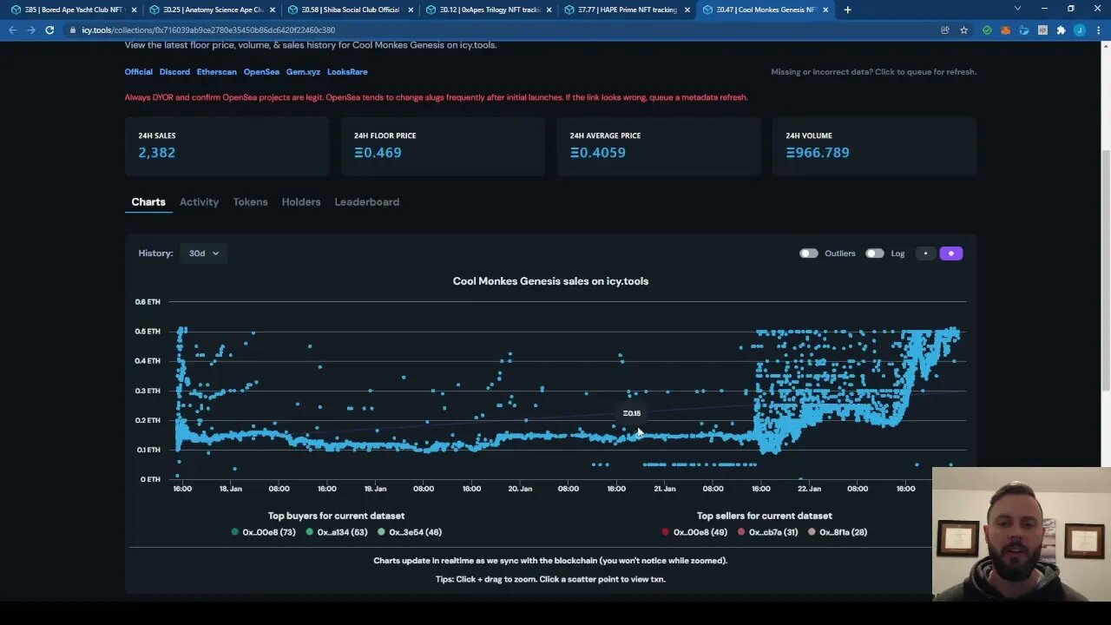
Task: Click the blue extension icon in toolbar
Action: coord(1024,30)
